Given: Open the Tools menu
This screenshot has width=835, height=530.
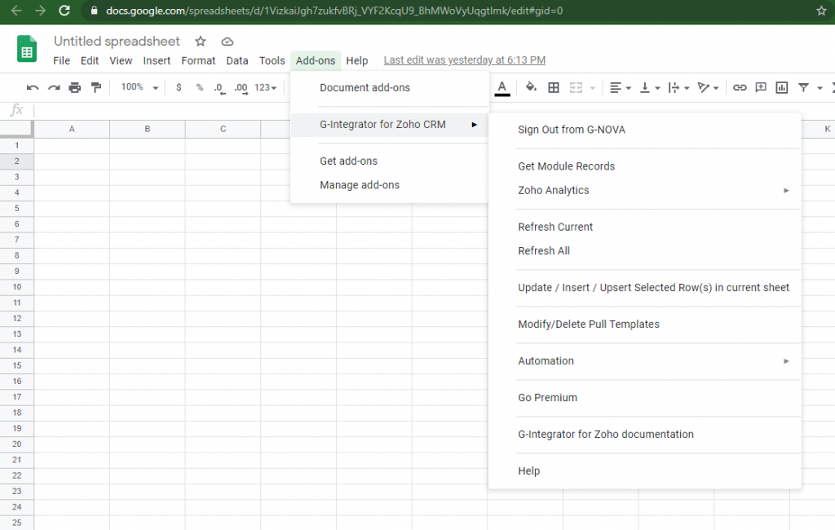Looking at the screenshot, I should 272,60.
